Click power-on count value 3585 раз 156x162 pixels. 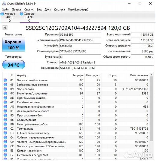coord(142,51)
